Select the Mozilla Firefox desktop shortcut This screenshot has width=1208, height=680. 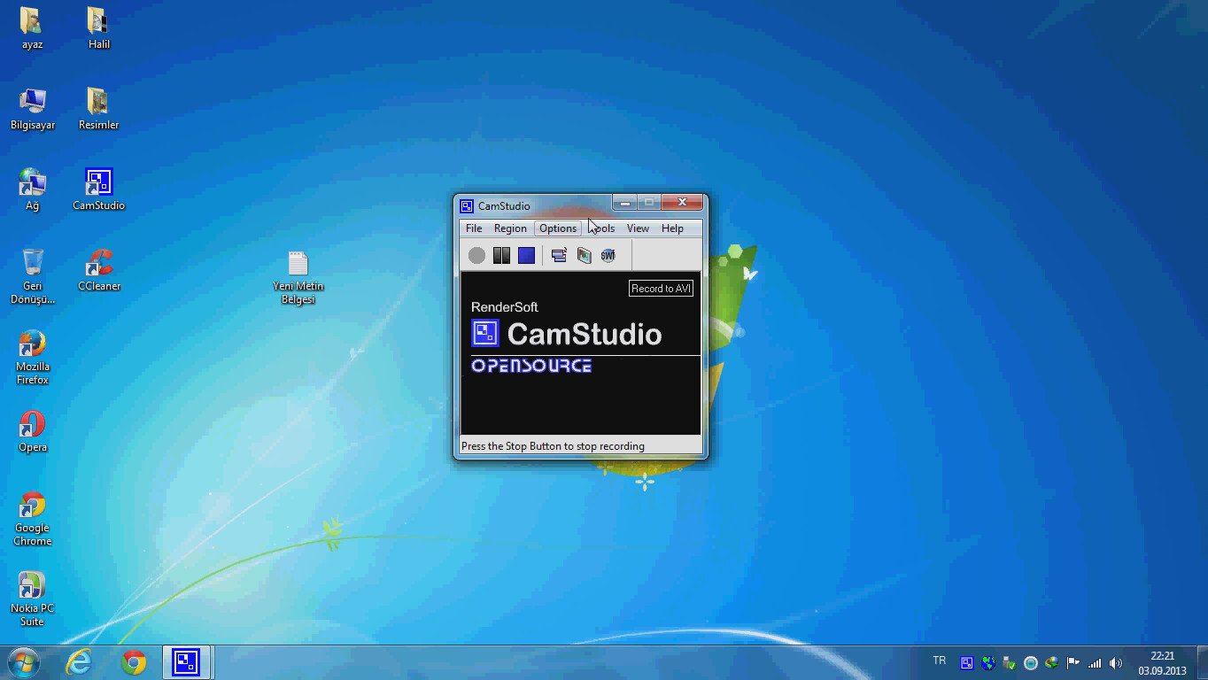[32, 357]
